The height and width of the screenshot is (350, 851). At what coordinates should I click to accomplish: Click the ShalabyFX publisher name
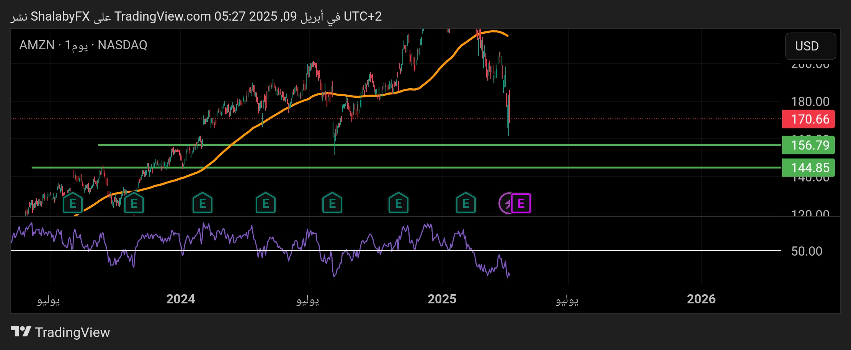(x=60, y=16)
